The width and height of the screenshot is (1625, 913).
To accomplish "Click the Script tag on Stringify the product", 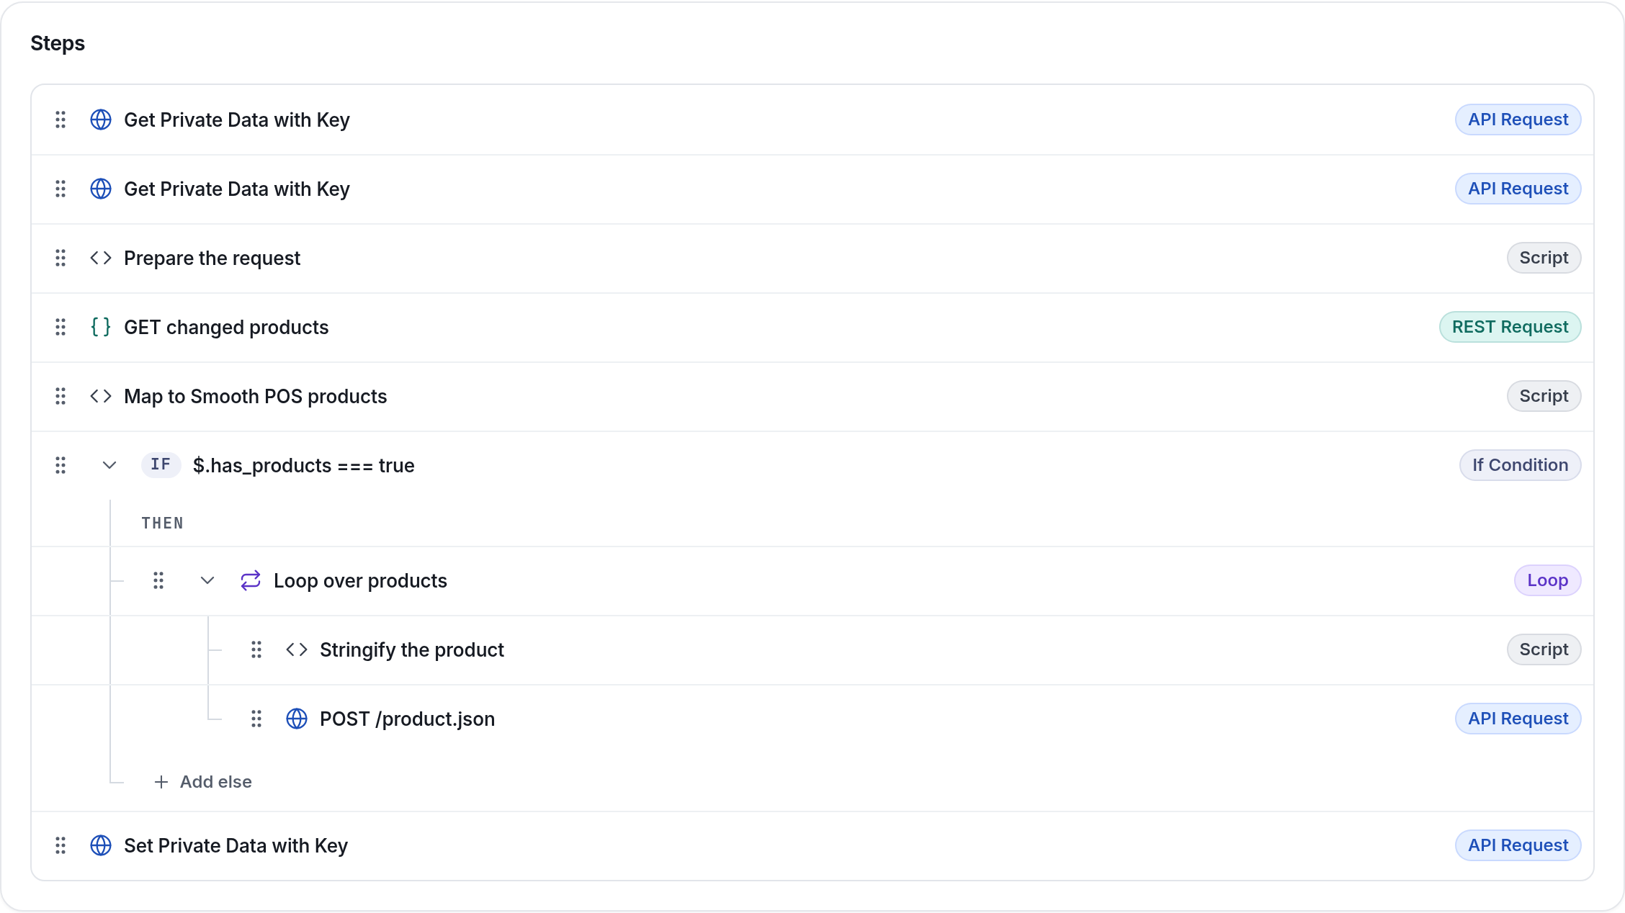I will (1544, 649).
